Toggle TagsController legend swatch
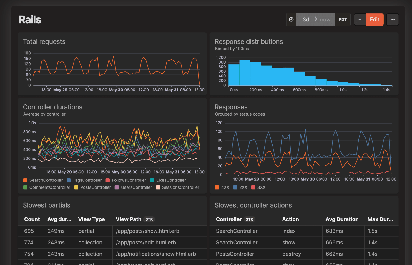The height and width of the screenshot is (265, 412). (69, 180)
